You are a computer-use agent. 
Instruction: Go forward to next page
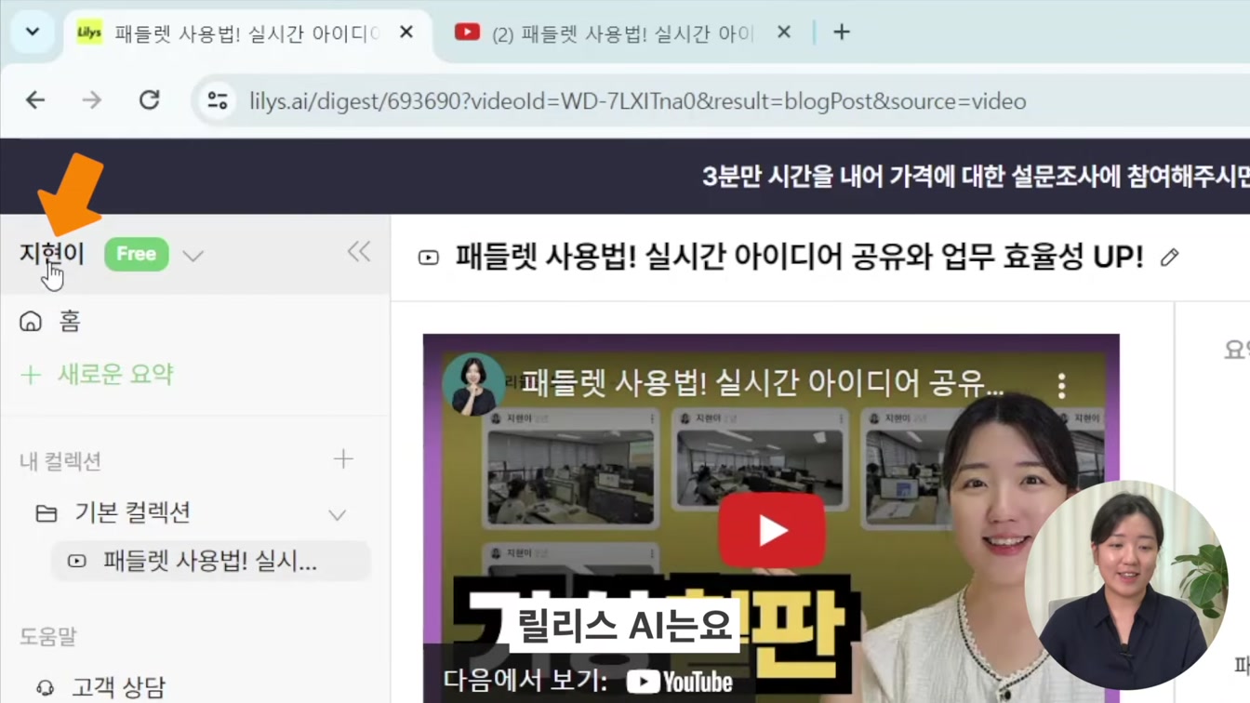coord(92,100)
